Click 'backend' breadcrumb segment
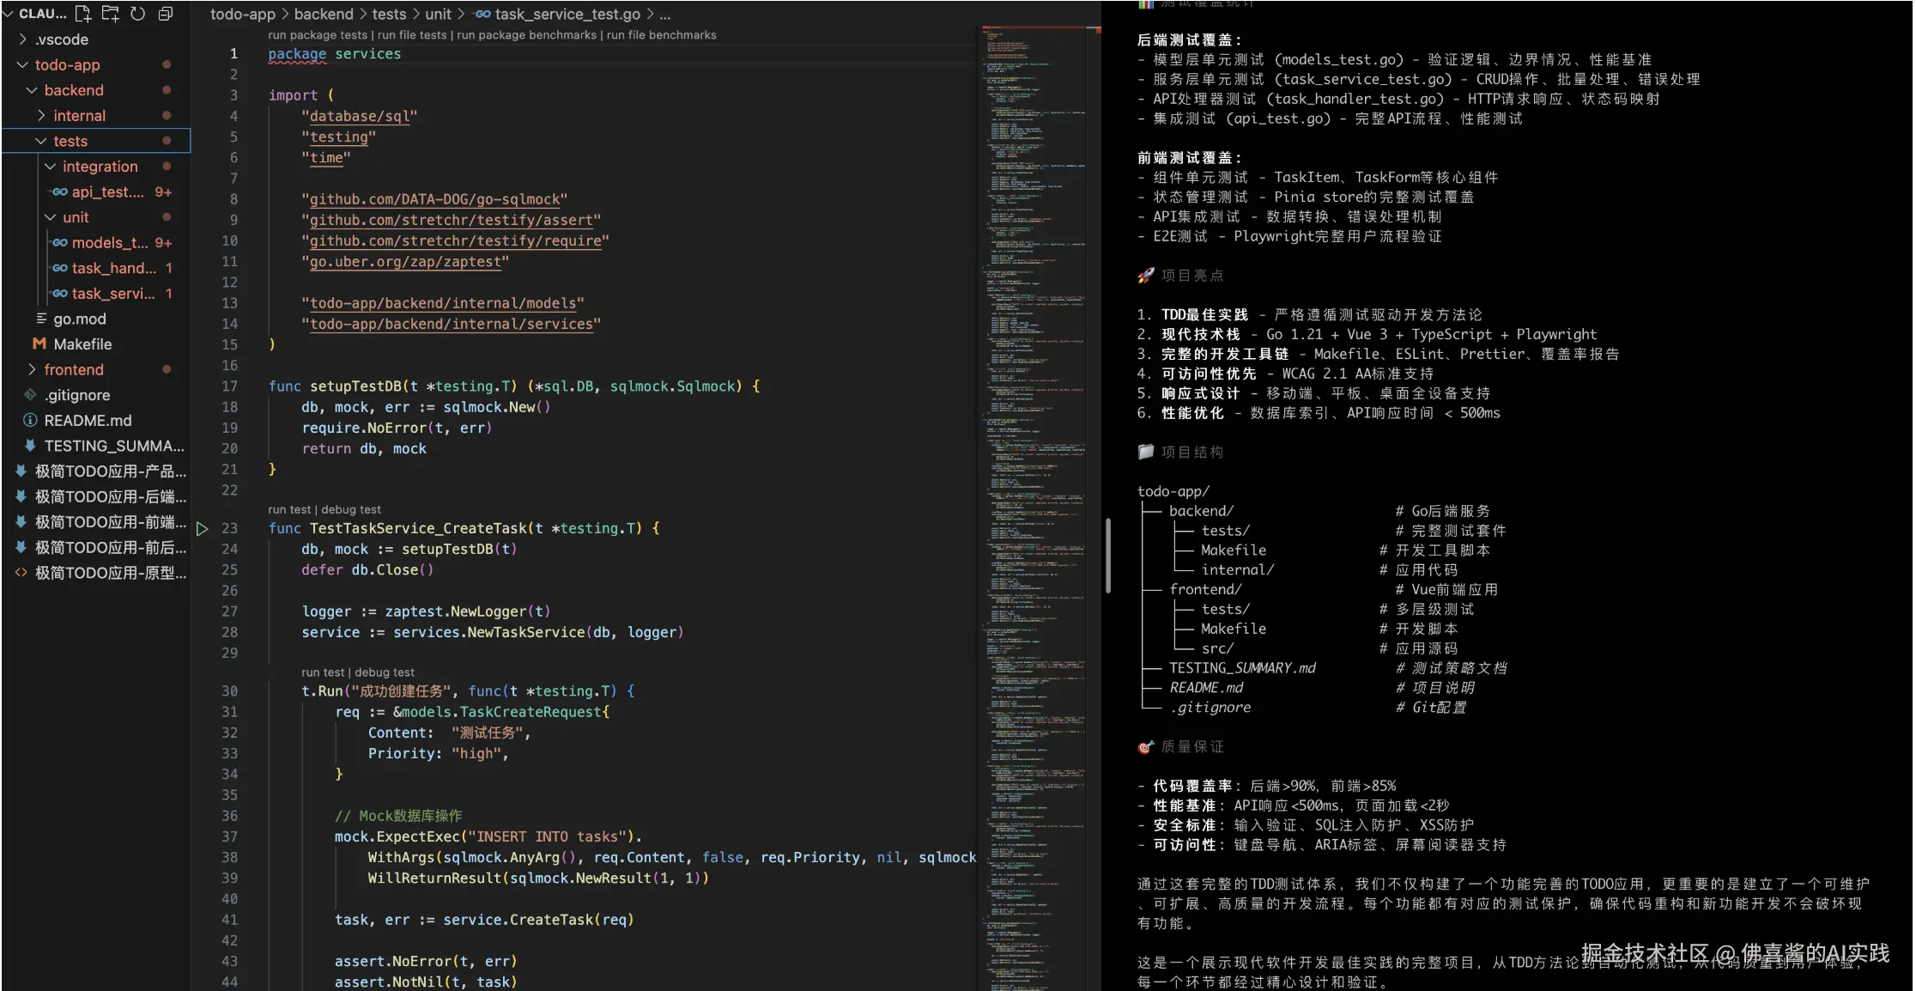Viewport: 1916px width, 991px height. pos(324,14)
